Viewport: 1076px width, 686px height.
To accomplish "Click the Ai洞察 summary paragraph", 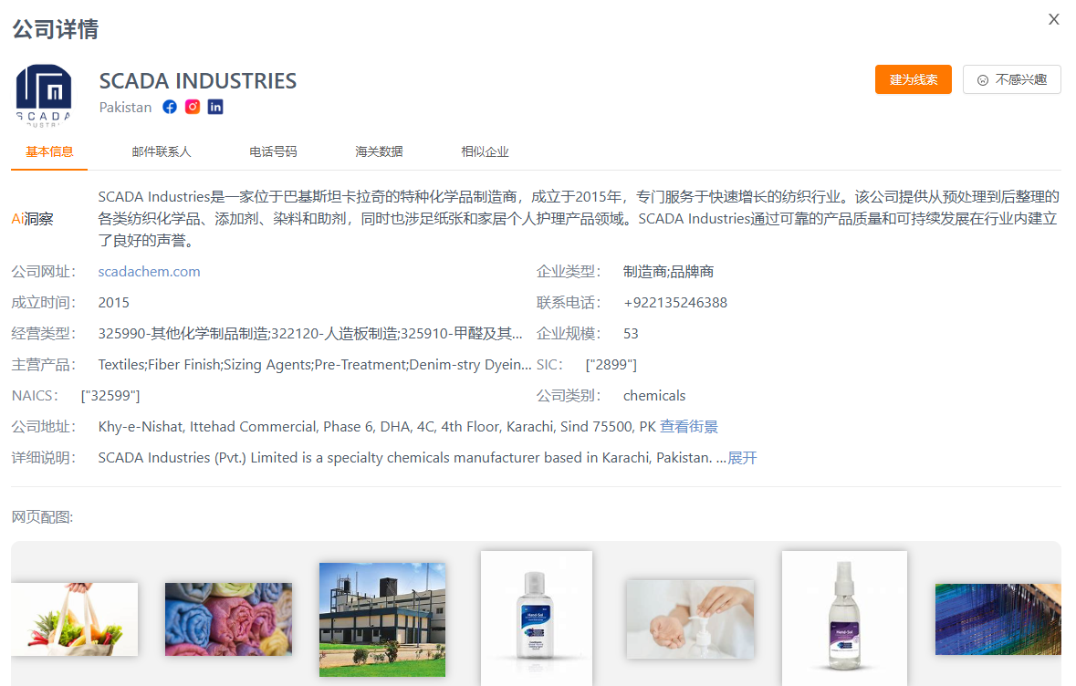I will [579, 219].
